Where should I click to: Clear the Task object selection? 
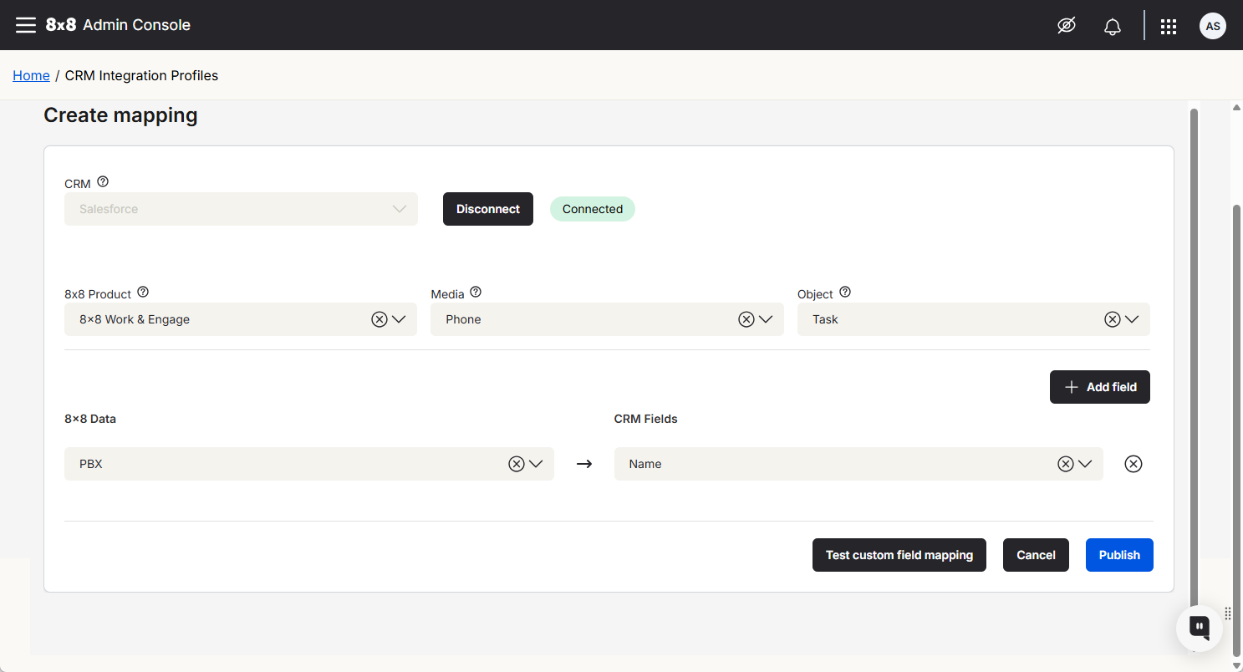click(x=1113, y=319)
